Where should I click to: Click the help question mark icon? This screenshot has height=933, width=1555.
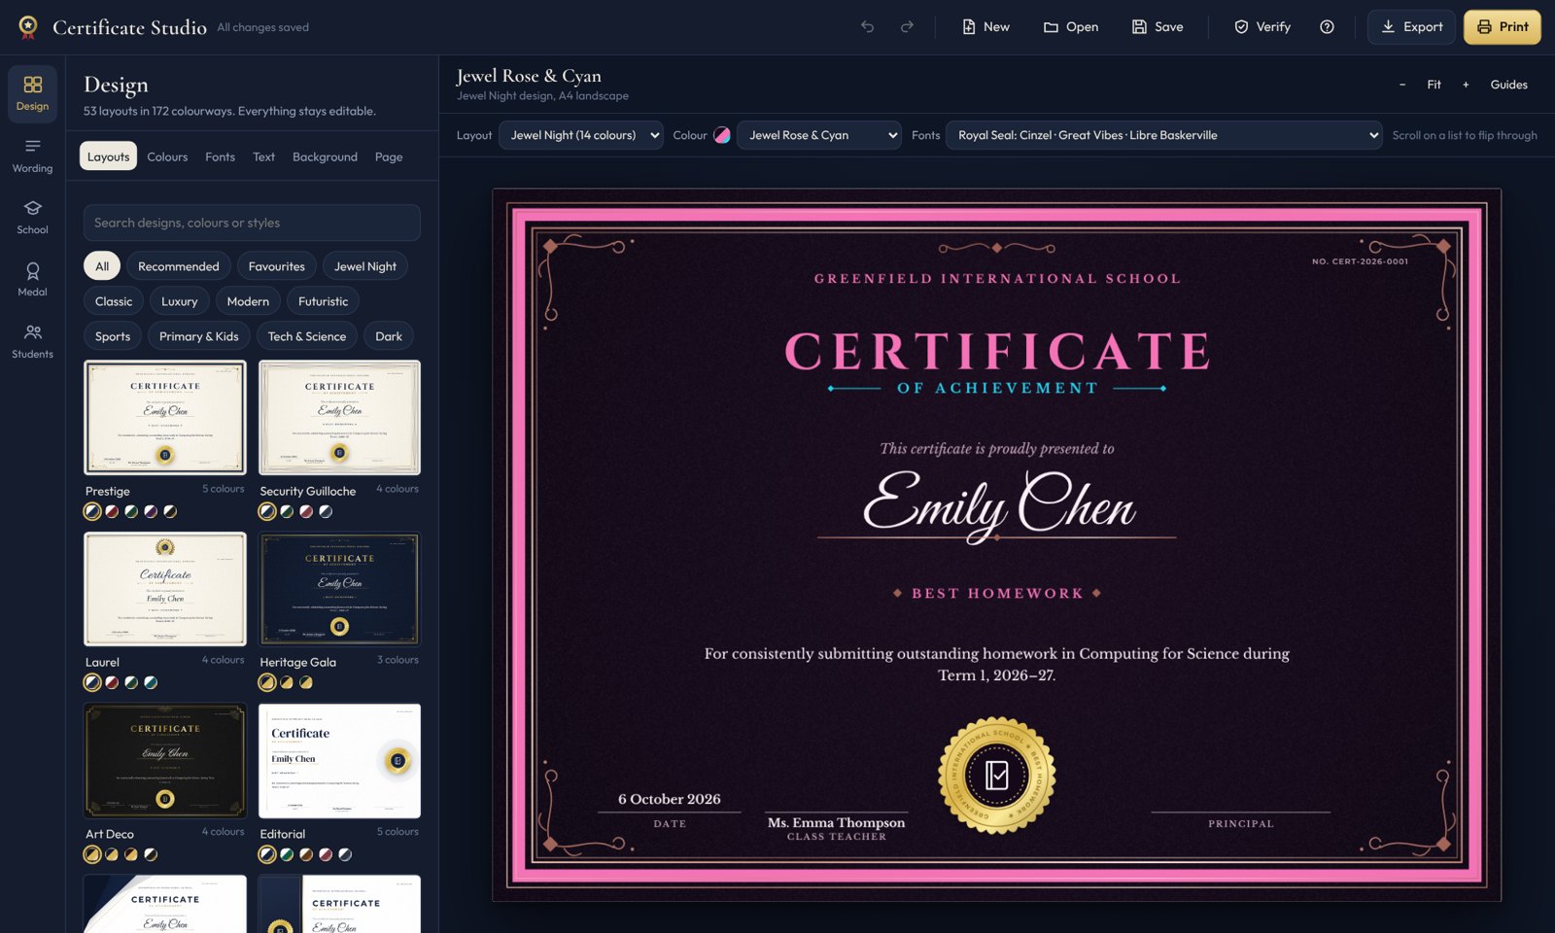pos(1327,27)
